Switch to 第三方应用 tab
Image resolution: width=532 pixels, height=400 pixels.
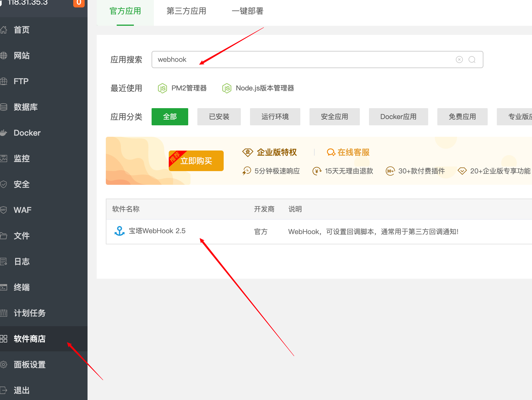click(x=186, y=11)
